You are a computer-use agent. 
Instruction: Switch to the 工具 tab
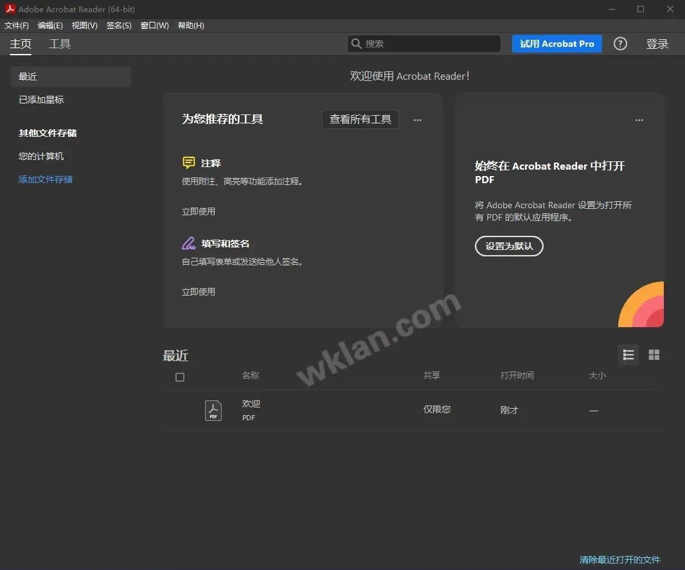coord(60,44)
